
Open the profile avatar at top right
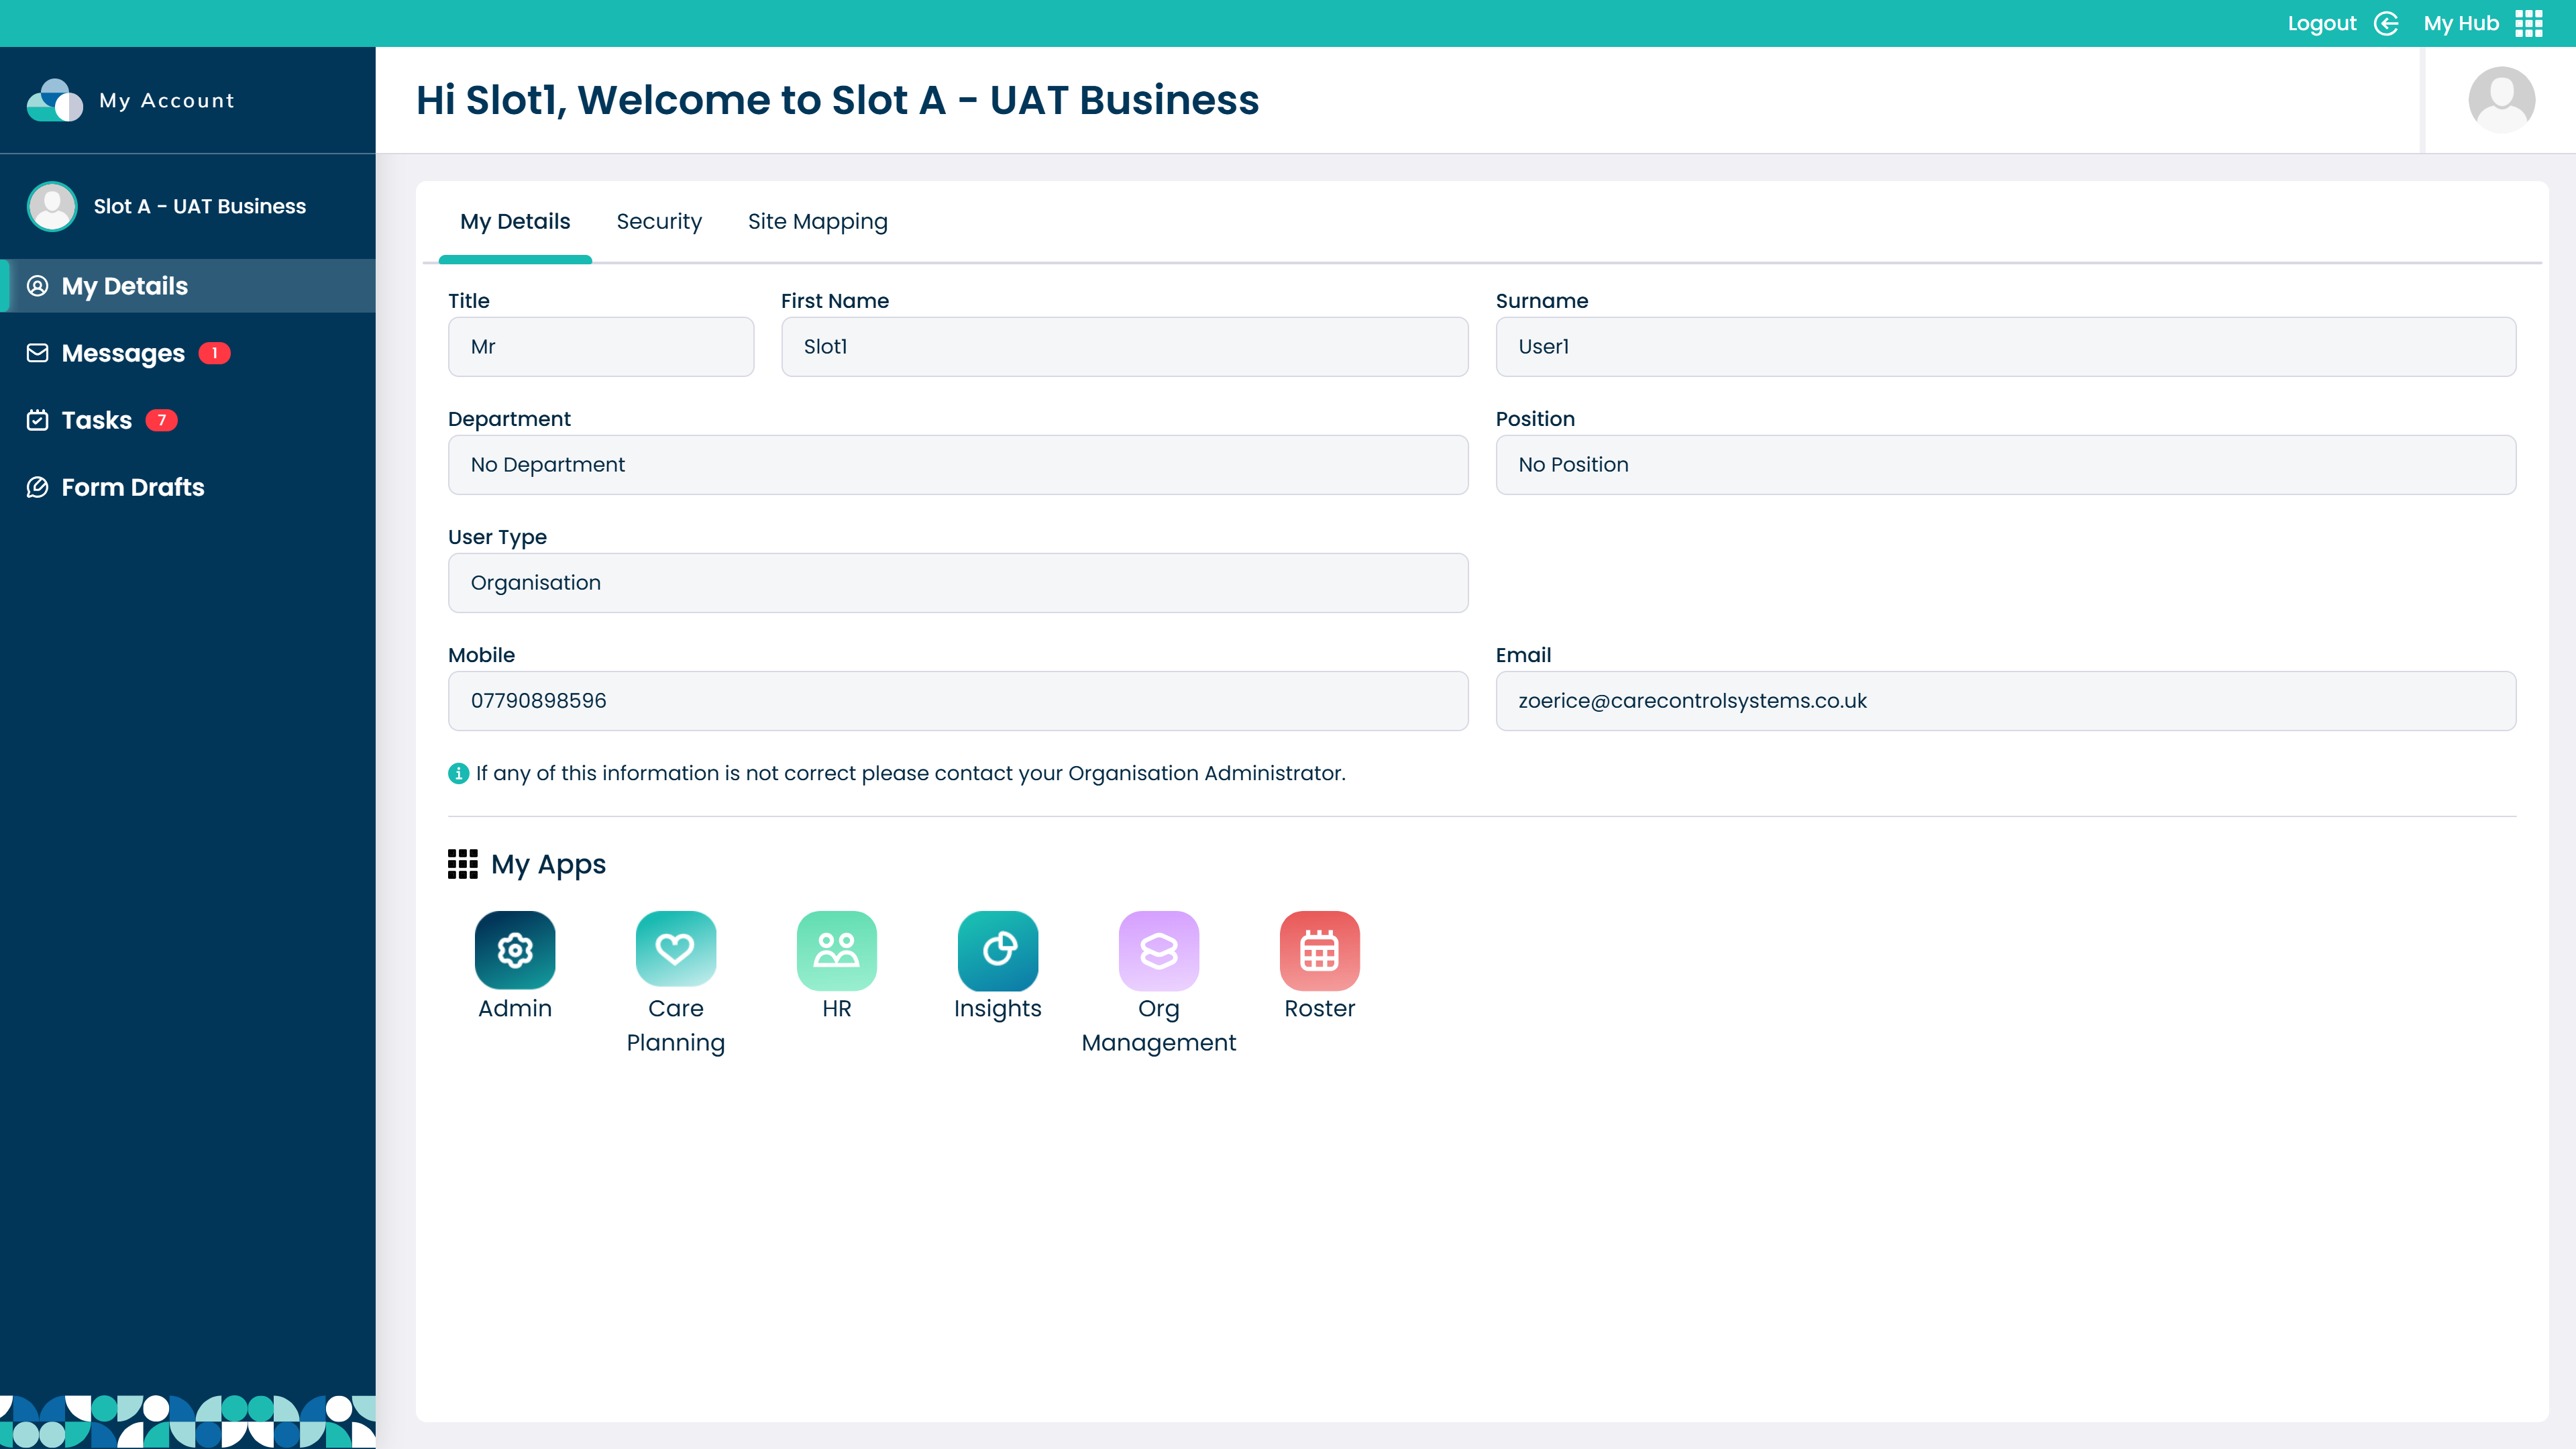coord(2501,99)
